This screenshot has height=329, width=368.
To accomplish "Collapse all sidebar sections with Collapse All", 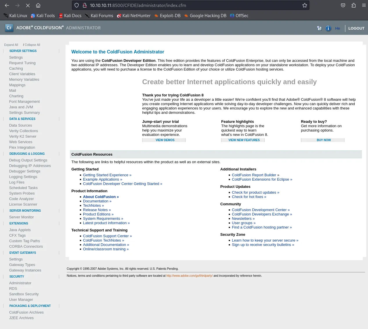I will (33, 45).
